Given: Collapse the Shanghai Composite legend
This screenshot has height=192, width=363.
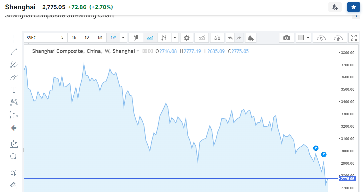Looking at the screenshot, I should [28, 51].
